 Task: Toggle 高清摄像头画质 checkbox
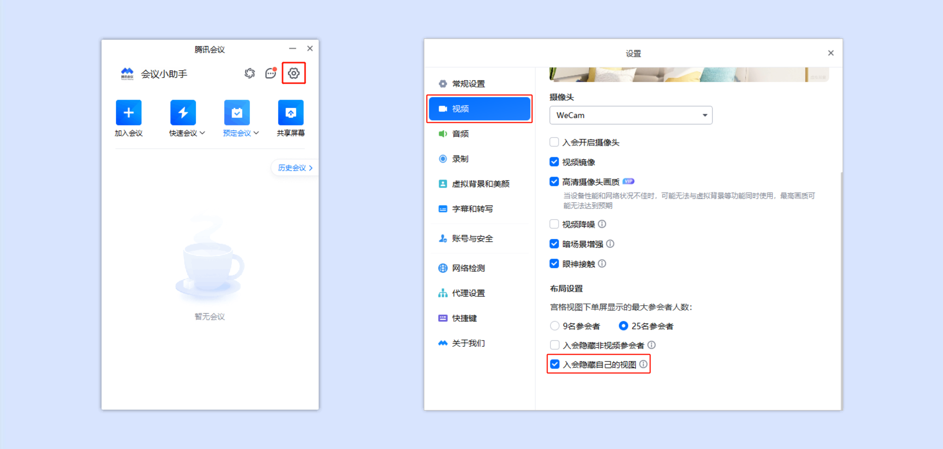click(x=554, y=181)
